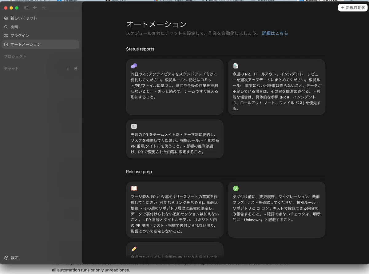Go back with the left arrow
This screenshot has height=274, width=369.
pyautogui.click(x=35, y=8)
